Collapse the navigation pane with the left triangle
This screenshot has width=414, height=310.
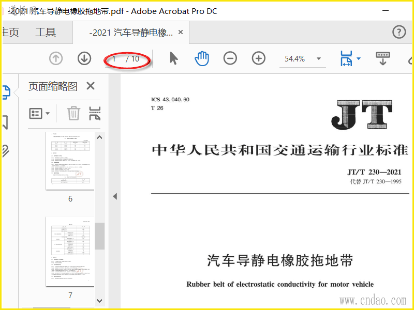coord(115,196)
